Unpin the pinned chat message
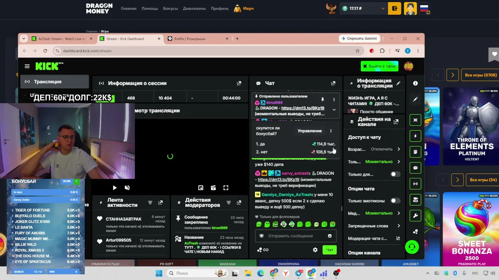Image resolution: width=499 pixels, height=280 pixels. point(322,100)
